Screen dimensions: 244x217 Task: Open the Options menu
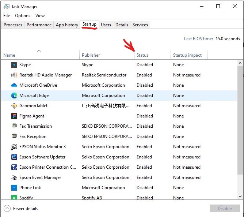23,16
